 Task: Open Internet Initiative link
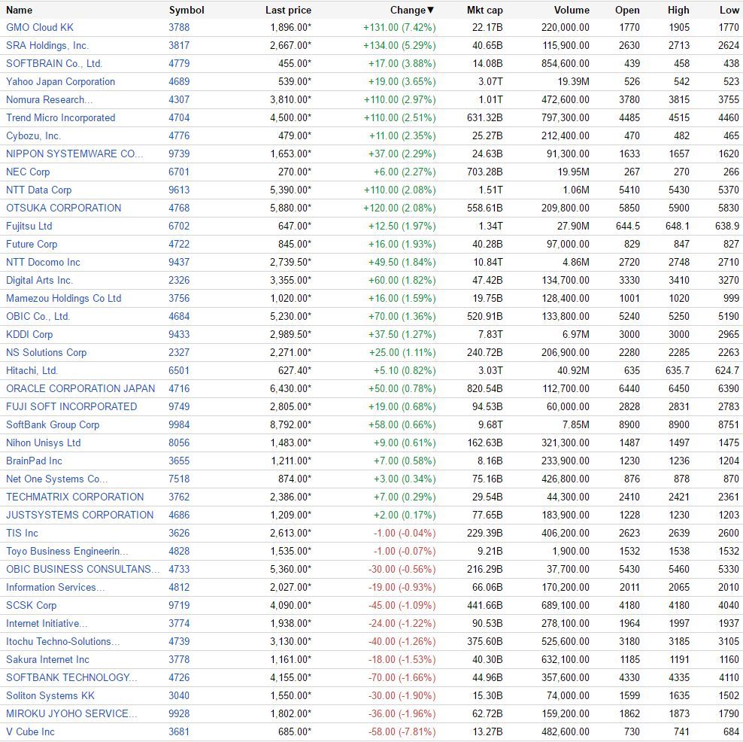[x=47, y=623]
